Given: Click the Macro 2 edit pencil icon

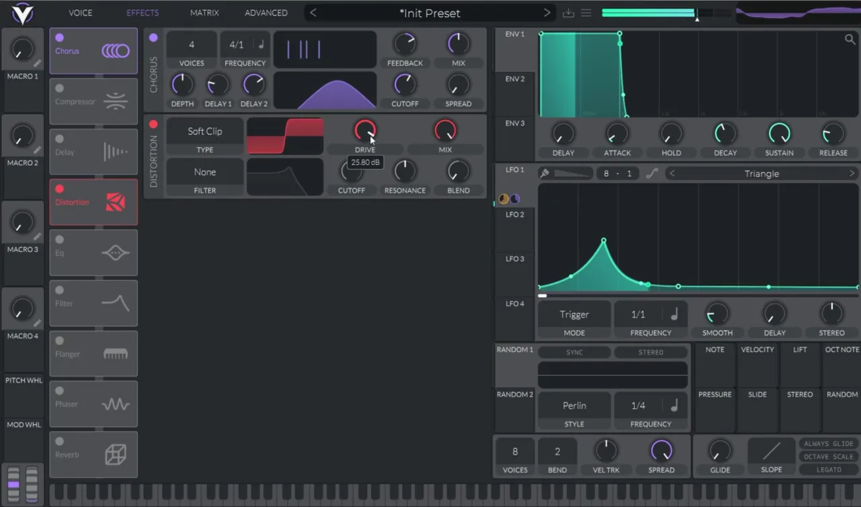Looking at the screenshot, I should (38, 150).
